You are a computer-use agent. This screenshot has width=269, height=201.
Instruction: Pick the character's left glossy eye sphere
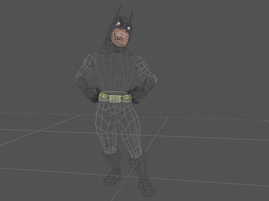point(129,28)
